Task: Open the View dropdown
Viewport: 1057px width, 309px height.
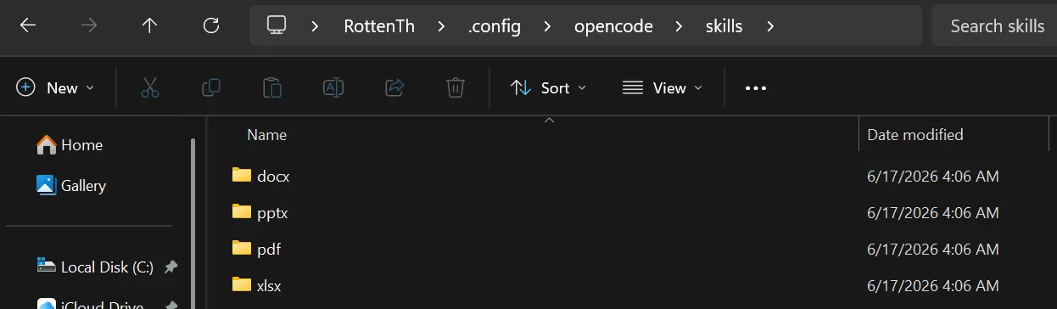Action: click(x=663, y=87)
